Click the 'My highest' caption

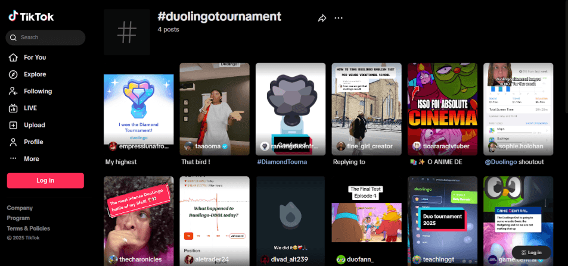point(121,162)
